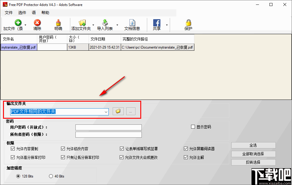292x185 pixels.
Task: Click the folder browse icon beside output path
Action: click(x=118, y=111)
